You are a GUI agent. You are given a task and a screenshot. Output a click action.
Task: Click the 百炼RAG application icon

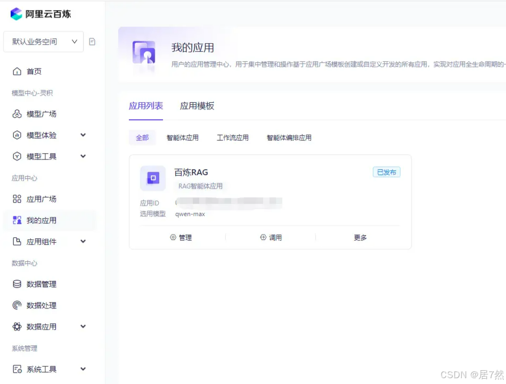pos(153,178)
